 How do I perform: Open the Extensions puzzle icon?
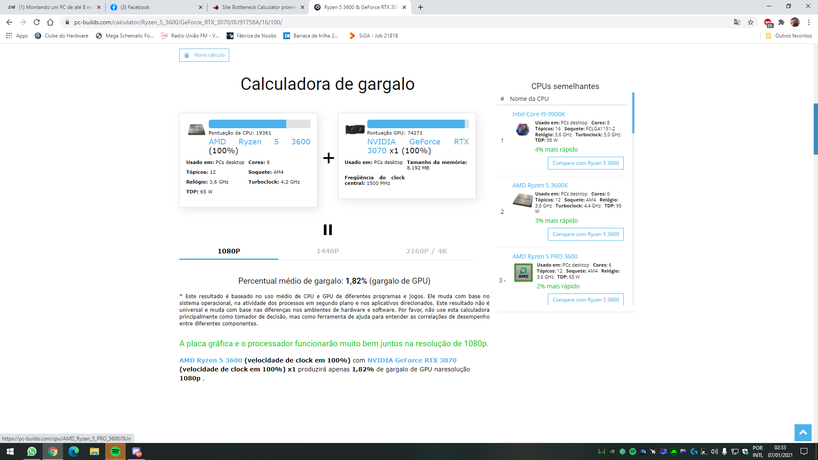click(781, 22)
